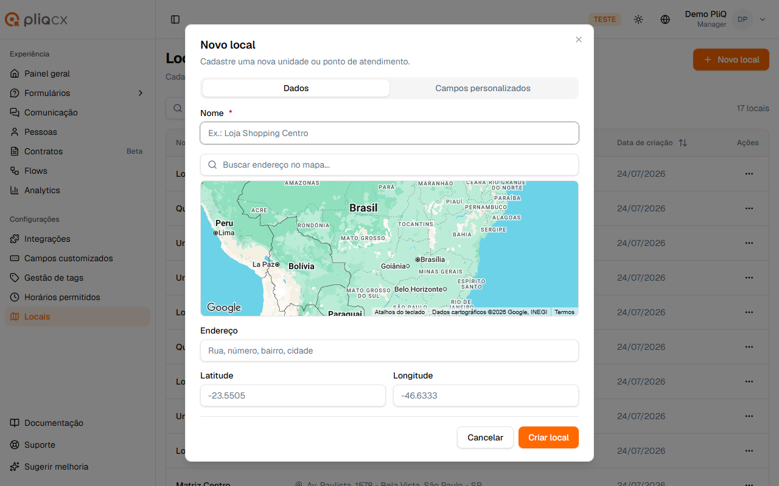Select the Locais sidebar item
This screenshot has width=779, height=486.
pyautogui.click(x=77, y=317)
